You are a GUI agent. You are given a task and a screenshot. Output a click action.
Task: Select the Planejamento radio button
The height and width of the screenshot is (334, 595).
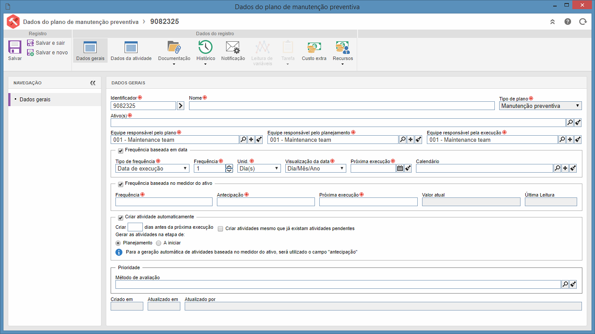[118, 243]
